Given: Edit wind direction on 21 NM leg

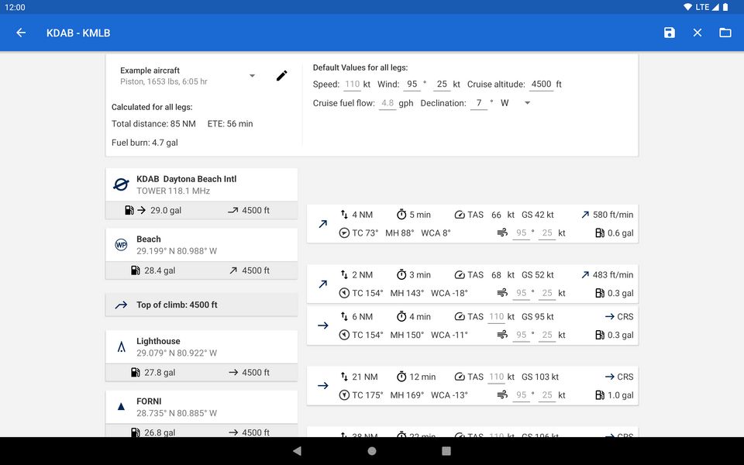Looking at the screenshot, I should pyautogui.click(x=521, y=395).
